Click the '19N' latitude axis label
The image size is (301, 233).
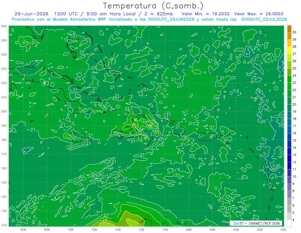pyautogui.click(x=4, y=125)
